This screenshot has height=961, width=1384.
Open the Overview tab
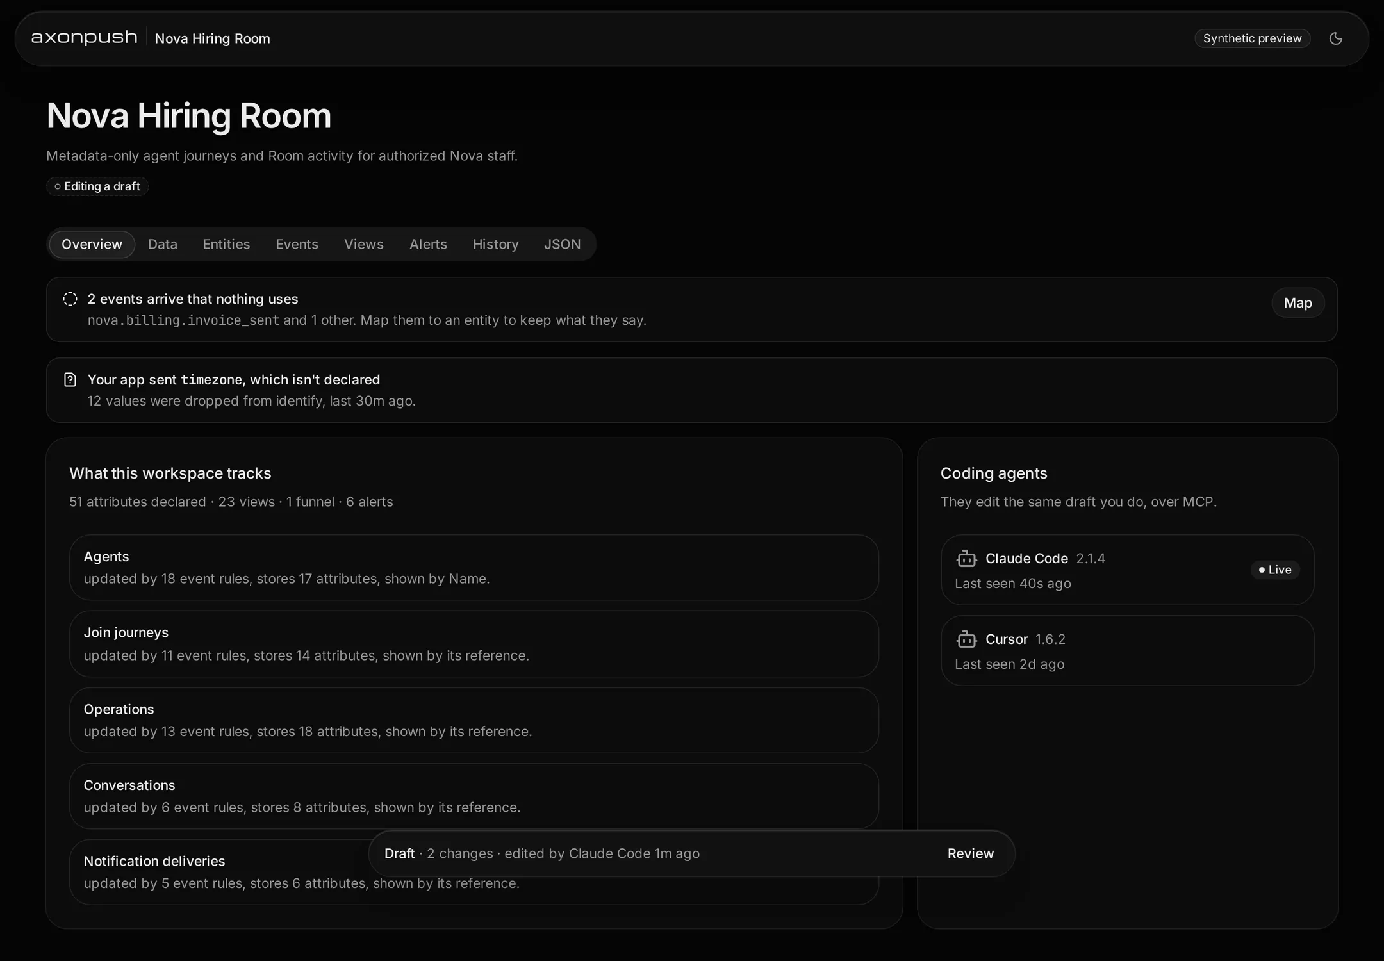pos(92,244)
